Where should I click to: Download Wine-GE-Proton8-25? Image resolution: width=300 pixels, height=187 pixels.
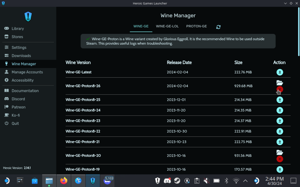click(x=279, y=100)
